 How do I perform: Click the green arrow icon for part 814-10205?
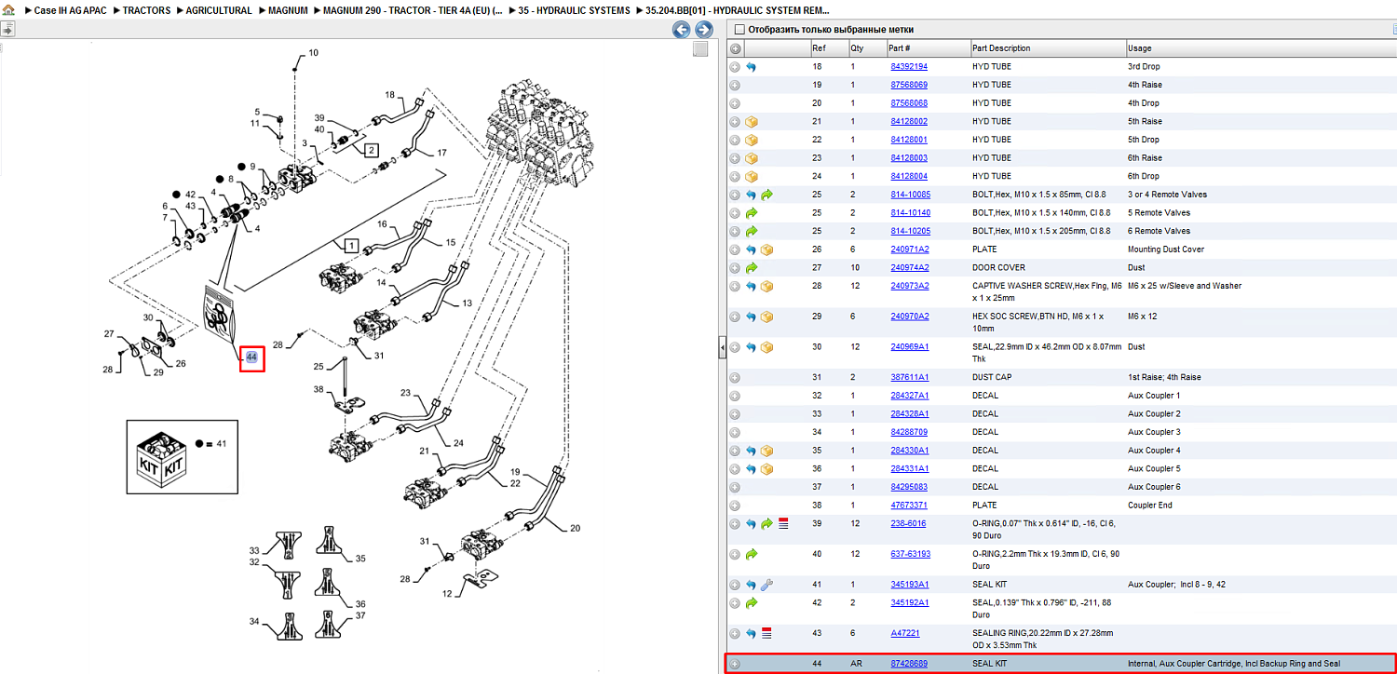coord(751,231)
